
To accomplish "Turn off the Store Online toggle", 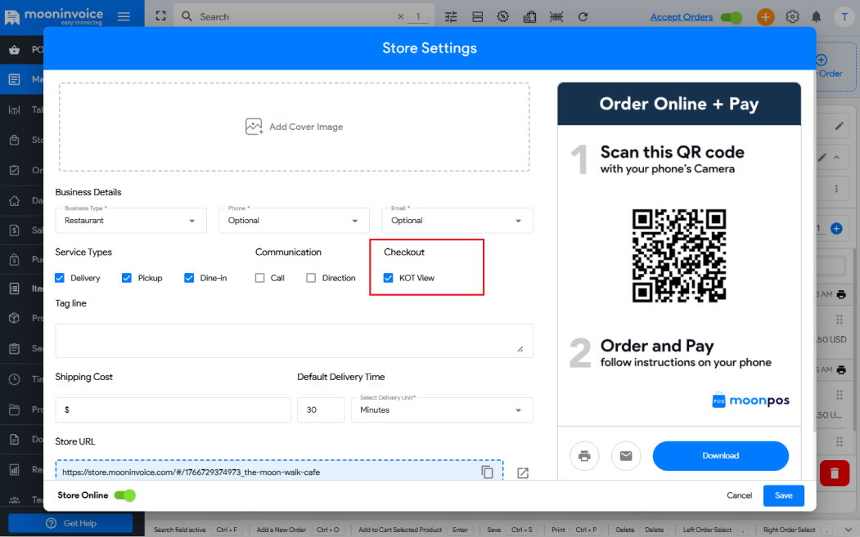I will [x=124, y=495].
